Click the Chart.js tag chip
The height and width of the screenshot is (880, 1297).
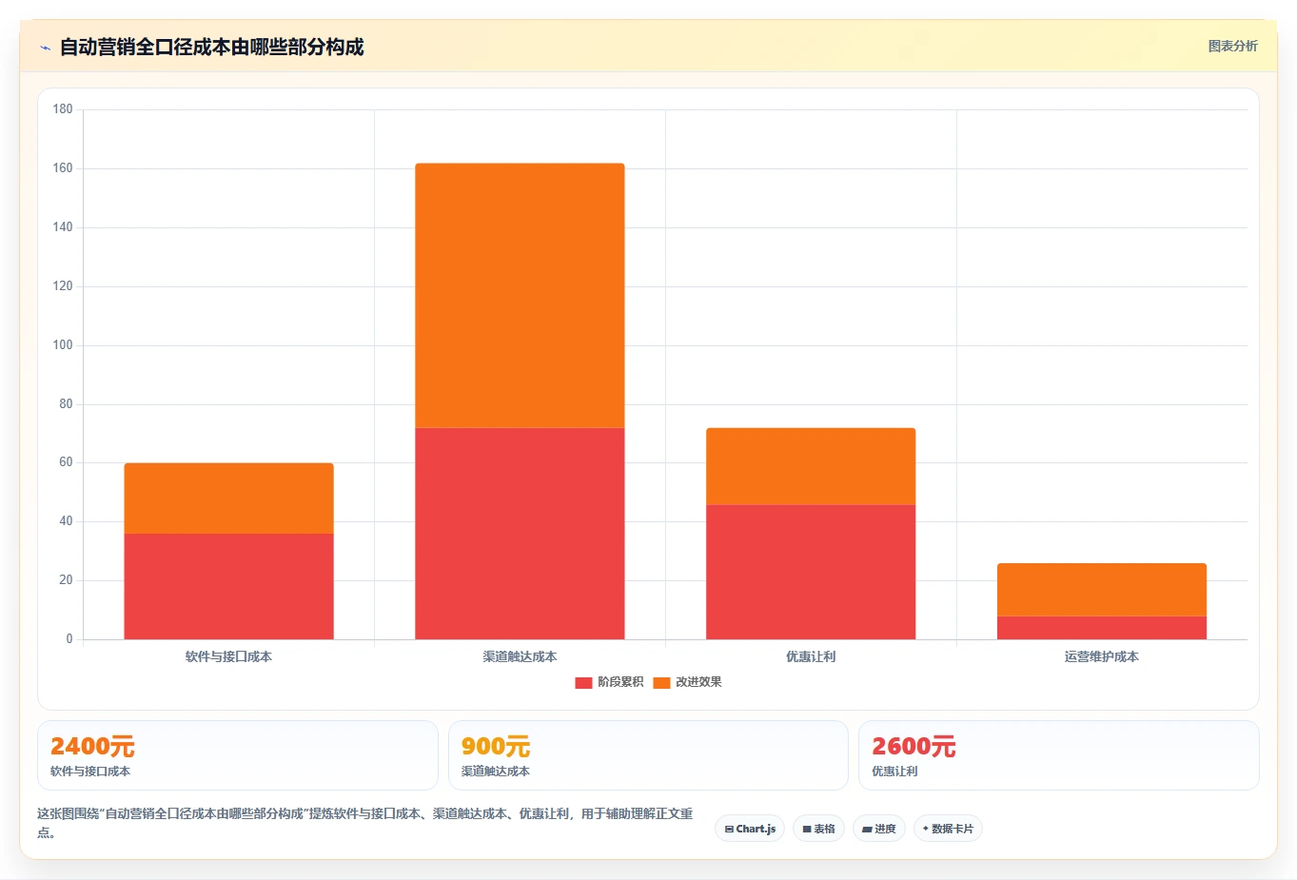(x=750, y=829)
